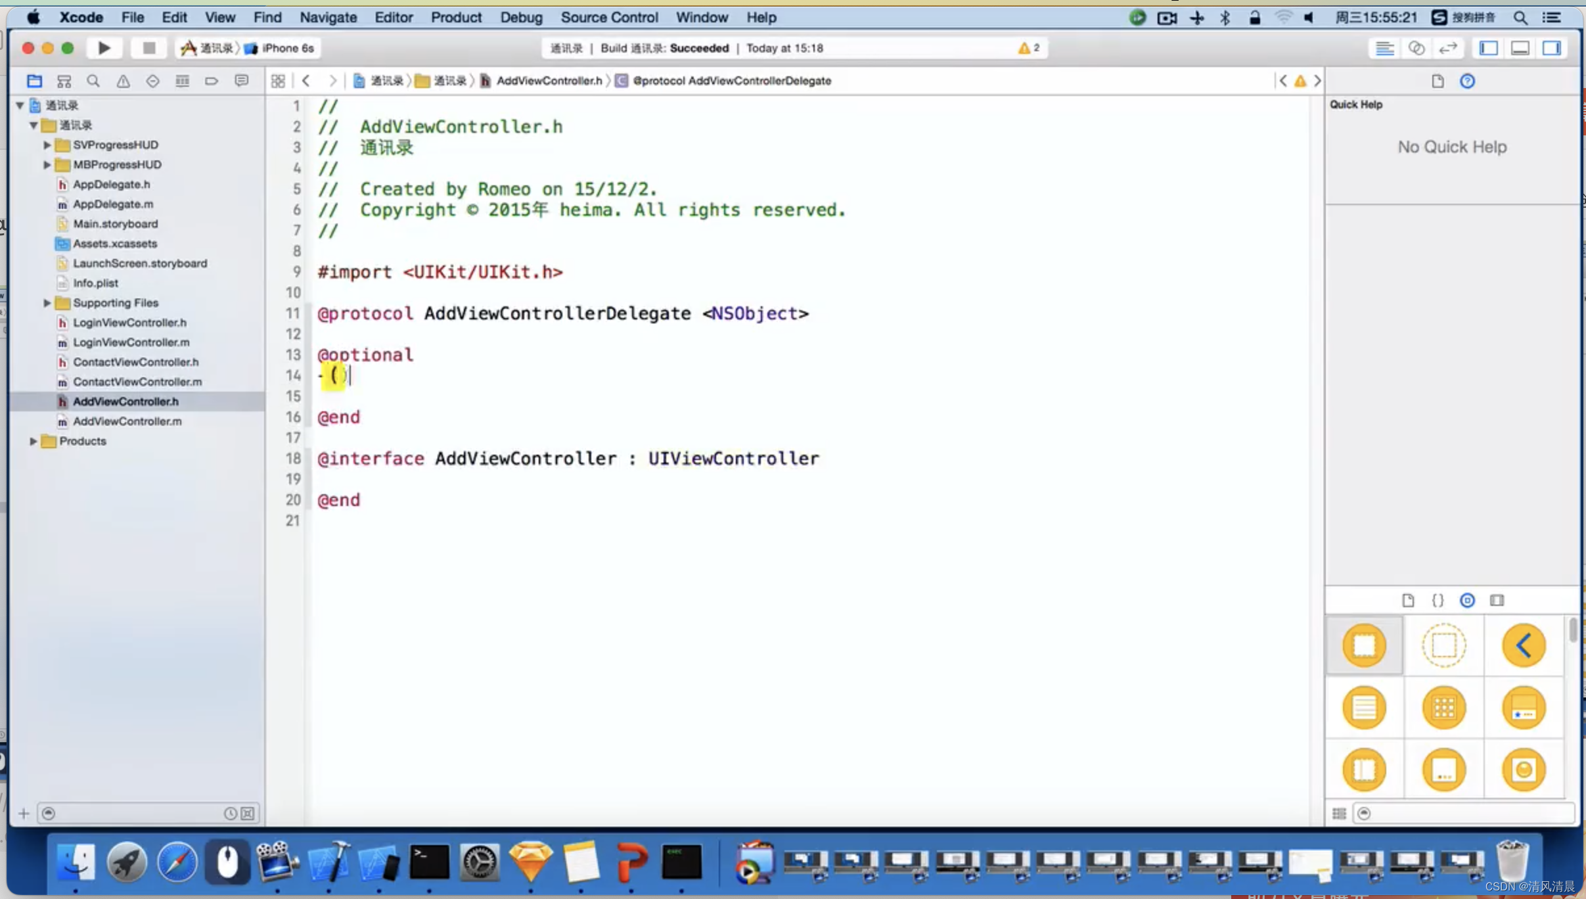The height and width of the screenshot is (899, 1586).
Task: Launch Safari from the Dock
Action: (177, 862)
